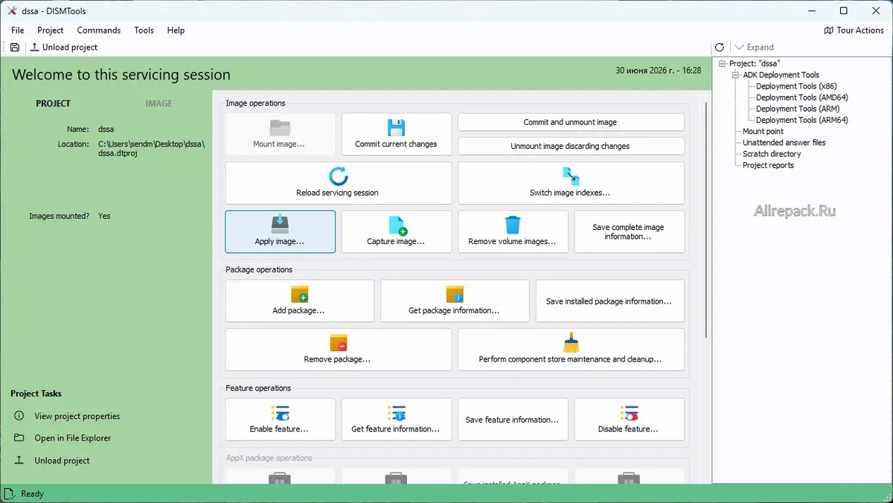Click the DISMTools app icon in the title bar
893x503 pixels.
(12, 10)
